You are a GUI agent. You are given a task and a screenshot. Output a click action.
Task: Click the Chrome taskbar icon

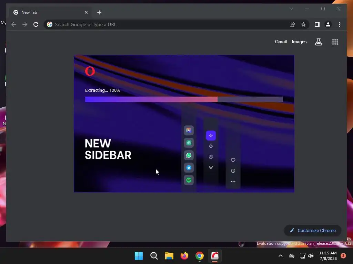[200, 256]
